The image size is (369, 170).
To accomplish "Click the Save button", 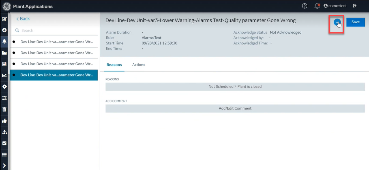I will coord(355,22).
